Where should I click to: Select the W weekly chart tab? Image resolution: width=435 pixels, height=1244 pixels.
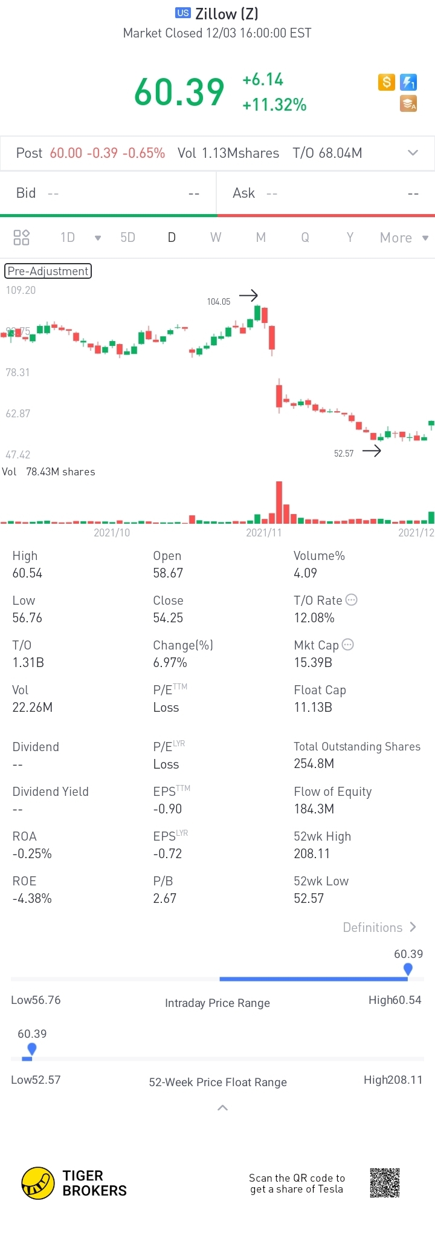click(x=216, y=237)
